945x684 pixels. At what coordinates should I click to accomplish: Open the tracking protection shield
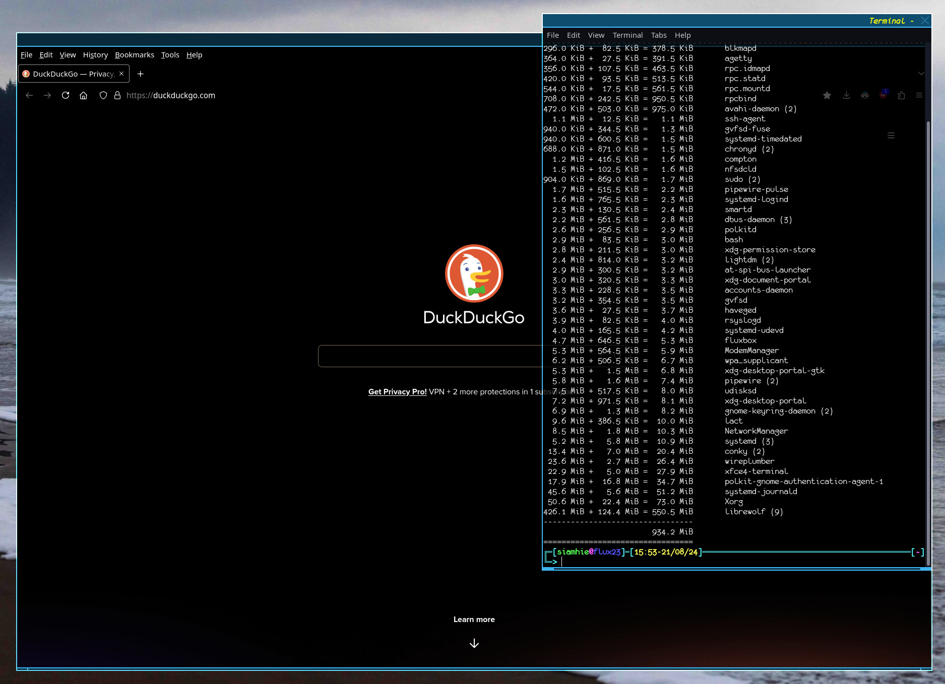click(x=103, y=95)
